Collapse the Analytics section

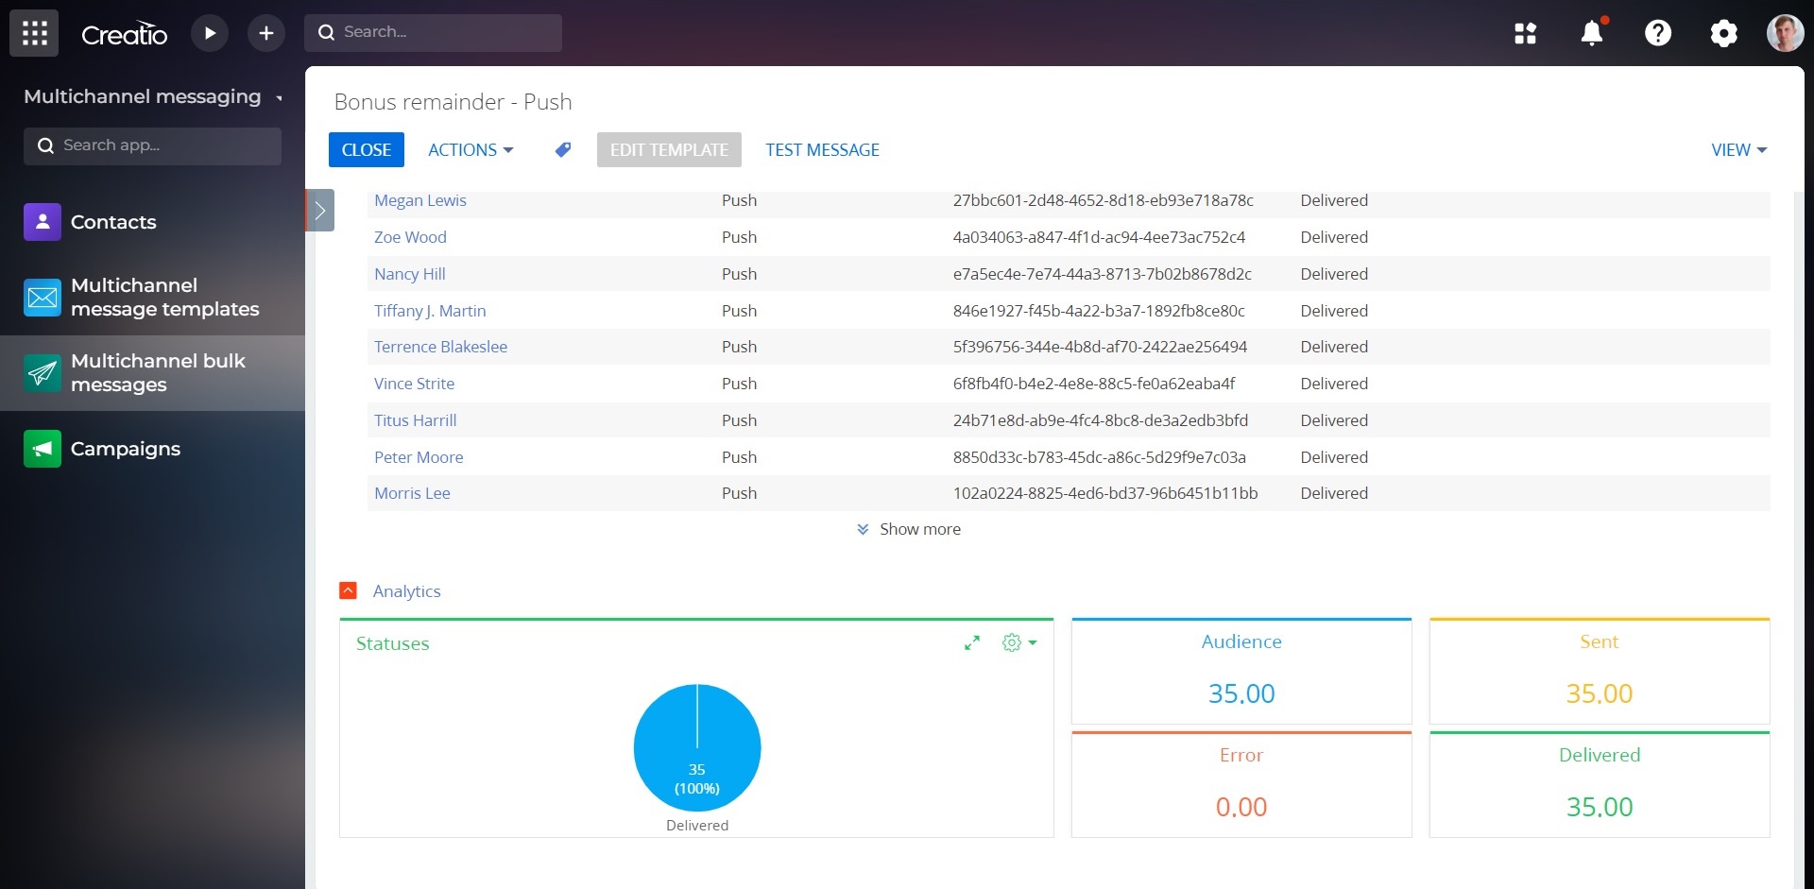point(349,590)
